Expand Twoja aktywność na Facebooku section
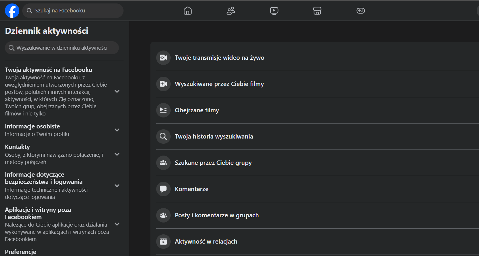The height and width of the screenshot is (256, 479). tap(117, 91)
